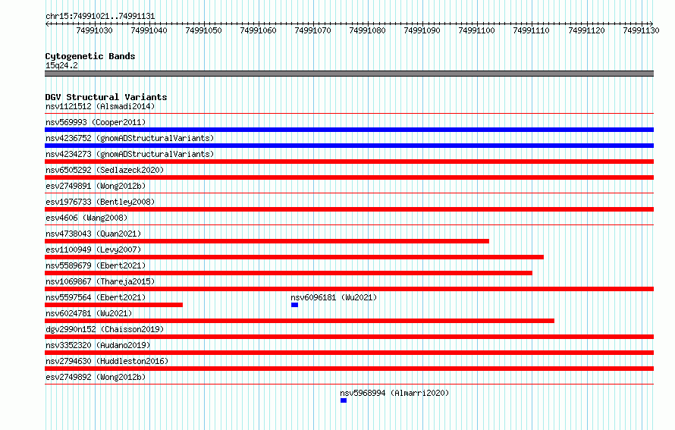Select nsv5968994 (Almarri2020) label
The height and width of the screenshot is (430, 675).
point(394,393)
